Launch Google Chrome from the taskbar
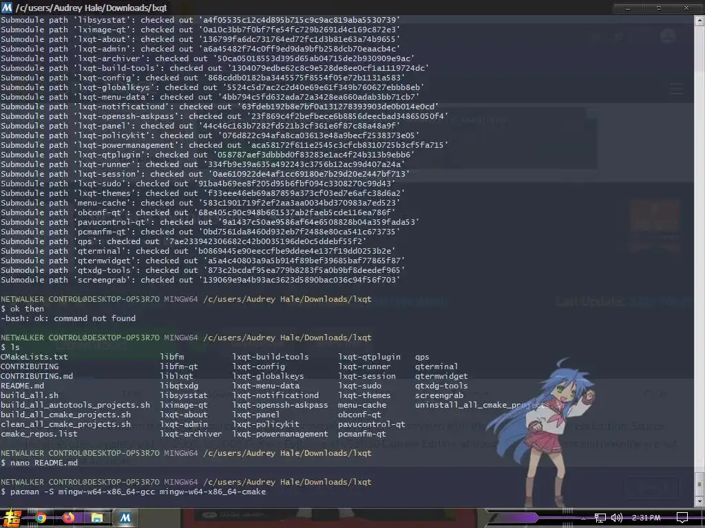The width and height of the screenshot is (705, 528). point(41,518)
